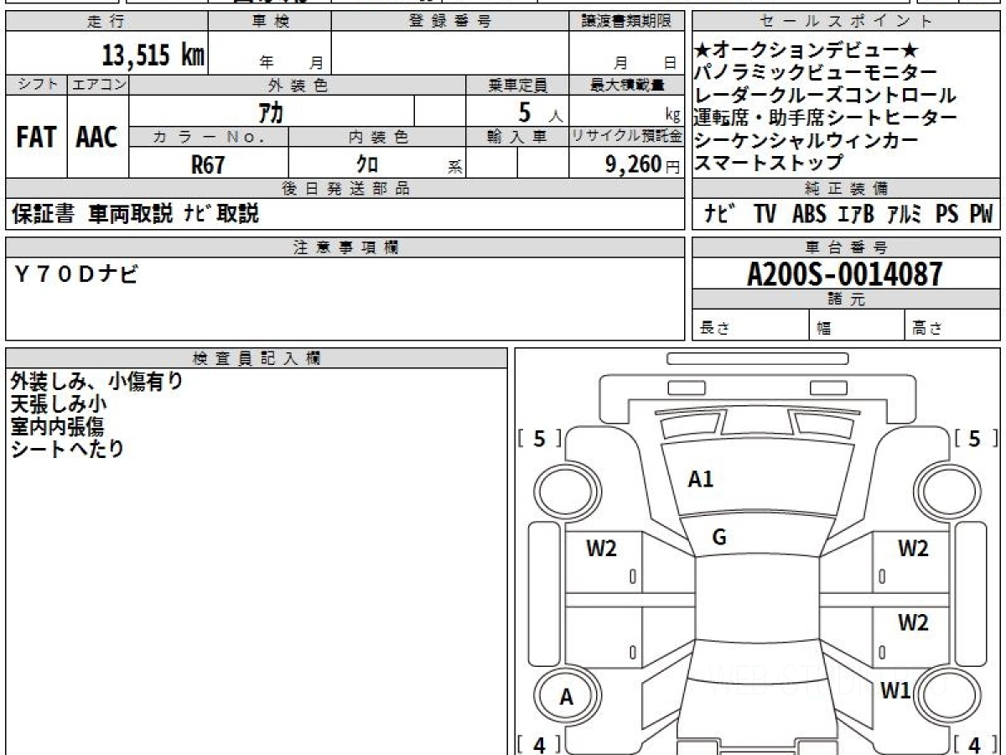Select the PS equipment entry
The width and height of the screenshot is (1006, 755).
(946, 214)
